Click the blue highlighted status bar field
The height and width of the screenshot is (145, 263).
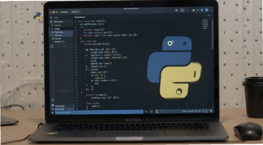point(99,112)
